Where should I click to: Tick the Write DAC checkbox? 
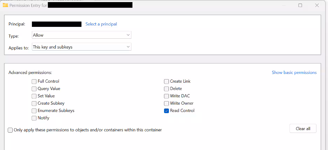coord(166,96)
